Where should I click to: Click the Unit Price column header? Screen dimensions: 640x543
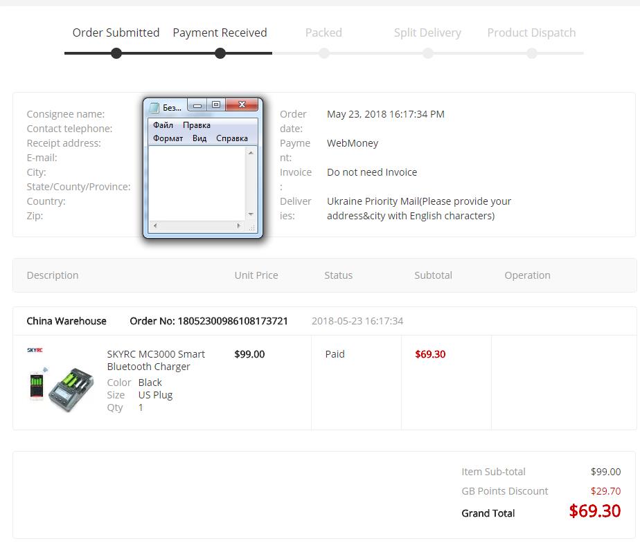[256, 275]
